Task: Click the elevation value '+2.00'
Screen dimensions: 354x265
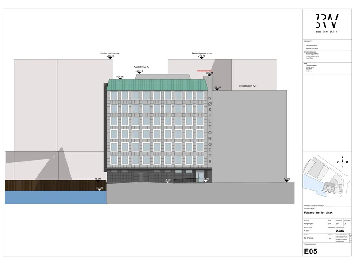Action: pyautogui.click(x=286, y=179)
